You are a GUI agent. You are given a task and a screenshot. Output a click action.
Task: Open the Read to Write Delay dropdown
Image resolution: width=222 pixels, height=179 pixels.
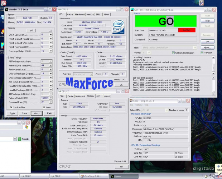[51, 86]
